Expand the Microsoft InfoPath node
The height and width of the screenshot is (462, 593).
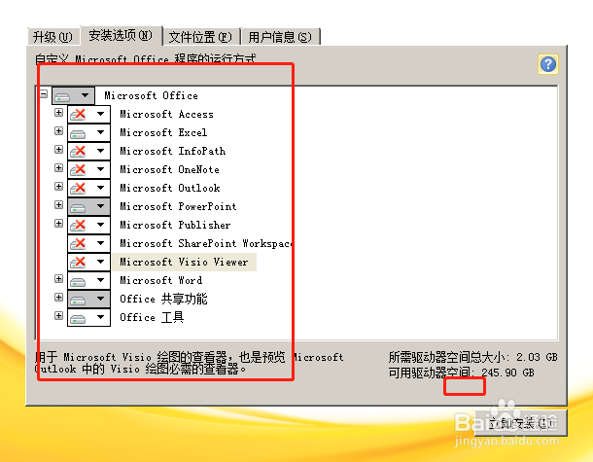[x=58, y=150]
